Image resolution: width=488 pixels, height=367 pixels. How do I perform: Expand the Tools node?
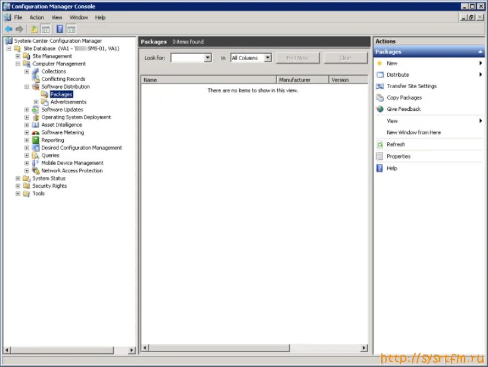tap(18, 194)
